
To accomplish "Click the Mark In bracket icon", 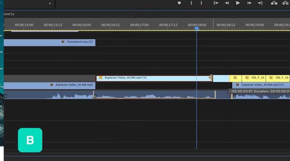I will click(x=191, y=3).
